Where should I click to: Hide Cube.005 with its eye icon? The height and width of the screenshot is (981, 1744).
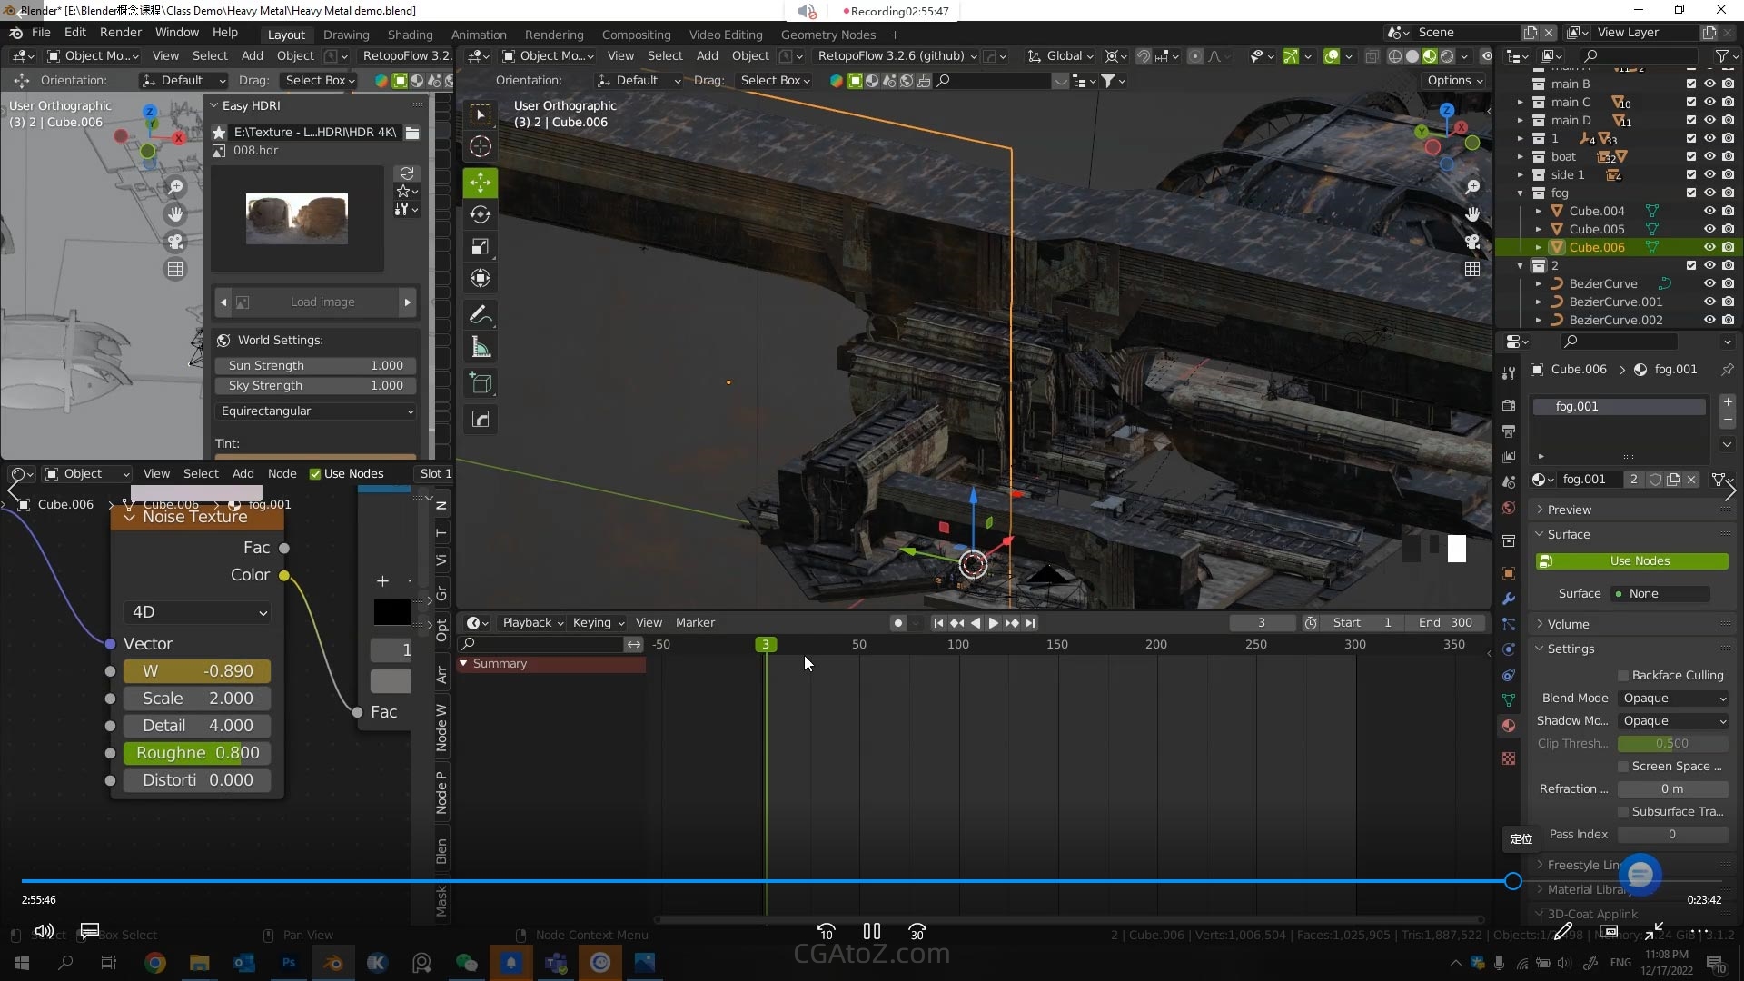coord(1709,229)
